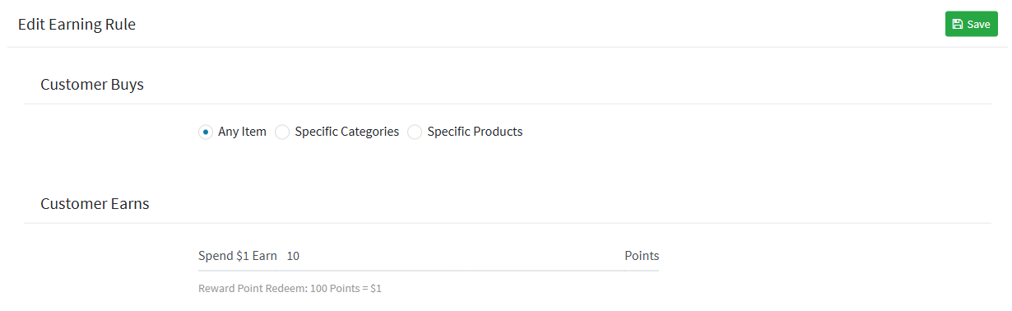Click the value 10 in the points field
The height and width of the screenshot is (311, 1012).
coord(293,256)
